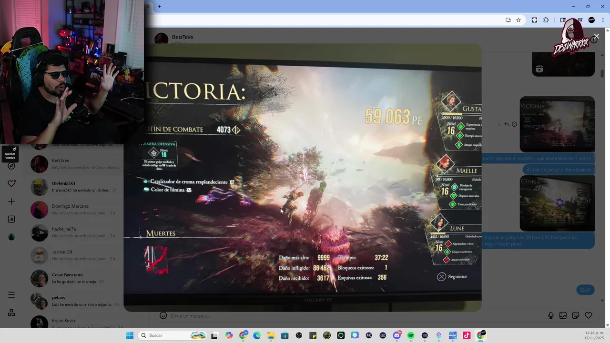This screenshot has width=610, height=343.
Task: Open the first Victoria image thumbnail in chat
Action: [557, 124]
